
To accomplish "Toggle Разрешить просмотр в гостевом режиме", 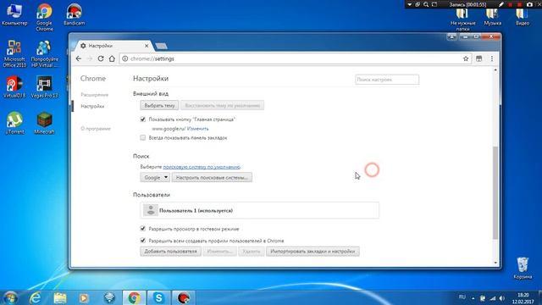I will click(143, 229).
